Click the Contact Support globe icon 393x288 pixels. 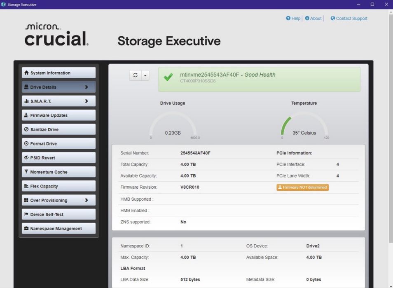[x=332, y=18]
